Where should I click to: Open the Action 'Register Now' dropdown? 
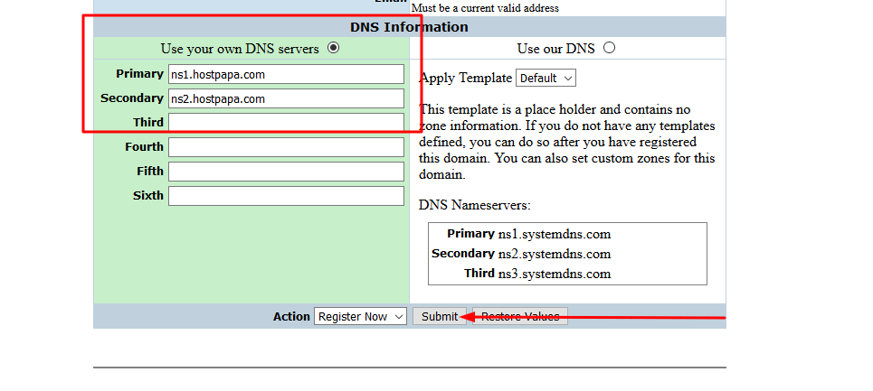click(360, 317)
